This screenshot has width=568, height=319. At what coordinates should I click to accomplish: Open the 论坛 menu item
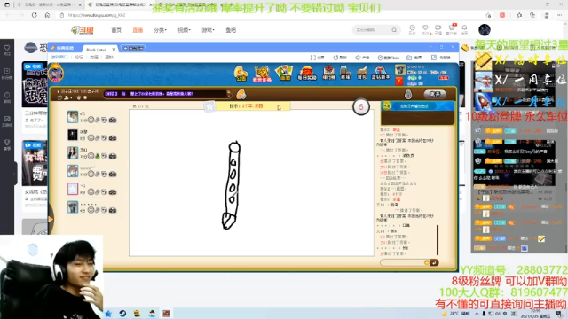tap(79, 57)
